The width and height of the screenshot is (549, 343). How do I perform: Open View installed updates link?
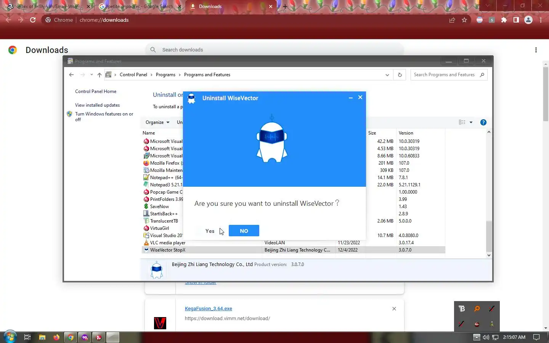click(97, 105)
